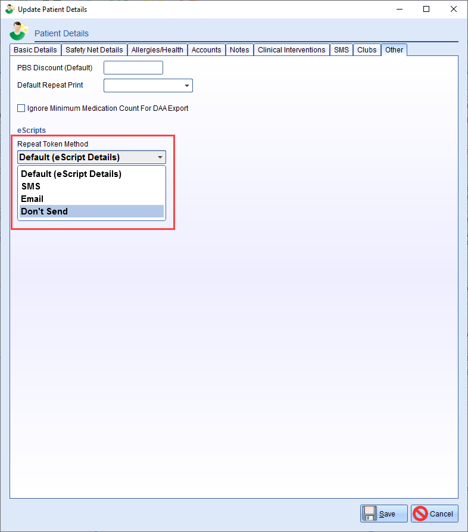
Task: Minimize the Update Patient Details window
Action: click(x=400, y=9)
